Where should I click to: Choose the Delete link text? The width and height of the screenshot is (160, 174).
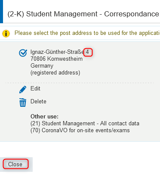(x=38, y=102)
